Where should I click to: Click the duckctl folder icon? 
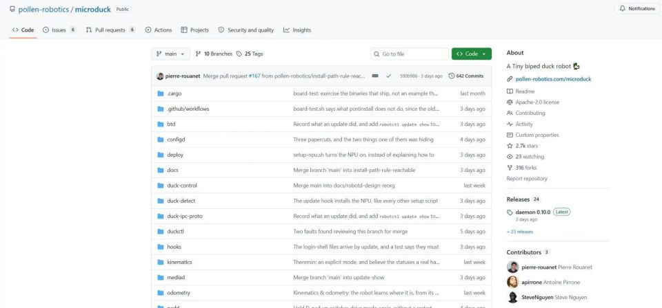[x=161, y=232]
